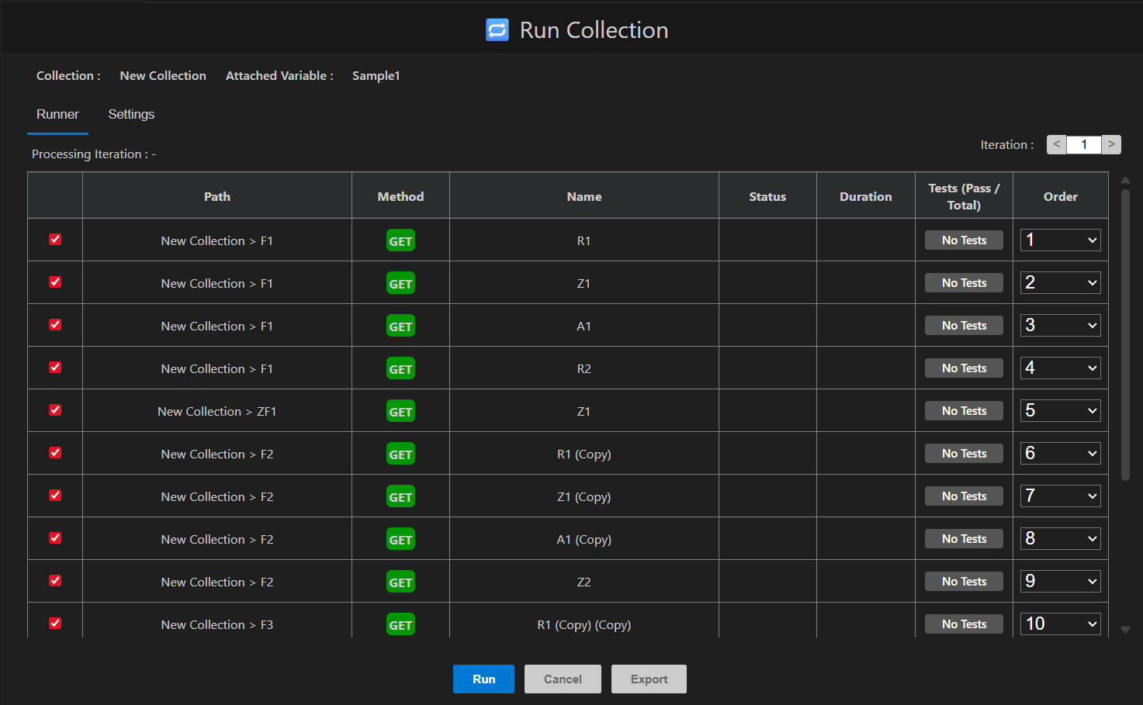Click the Tests (Pass / Total) column header
This screenshot has width=1143, height=705.
(964, 196)
